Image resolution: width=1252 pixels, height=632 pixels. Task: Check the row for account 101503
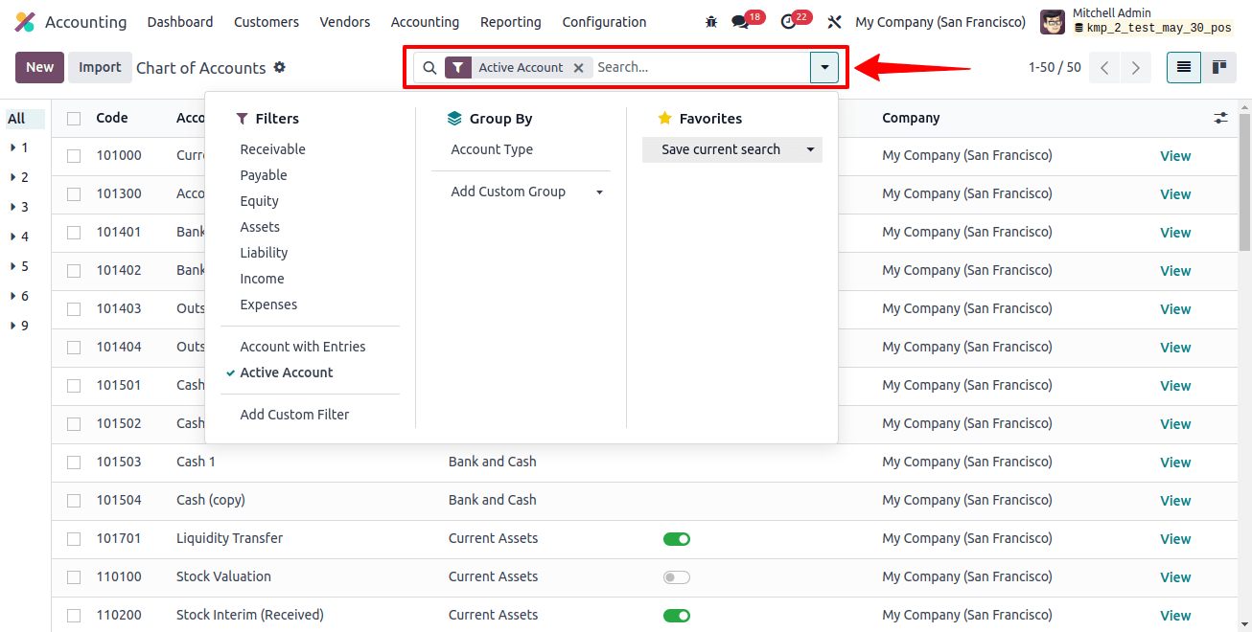point(74,463)
